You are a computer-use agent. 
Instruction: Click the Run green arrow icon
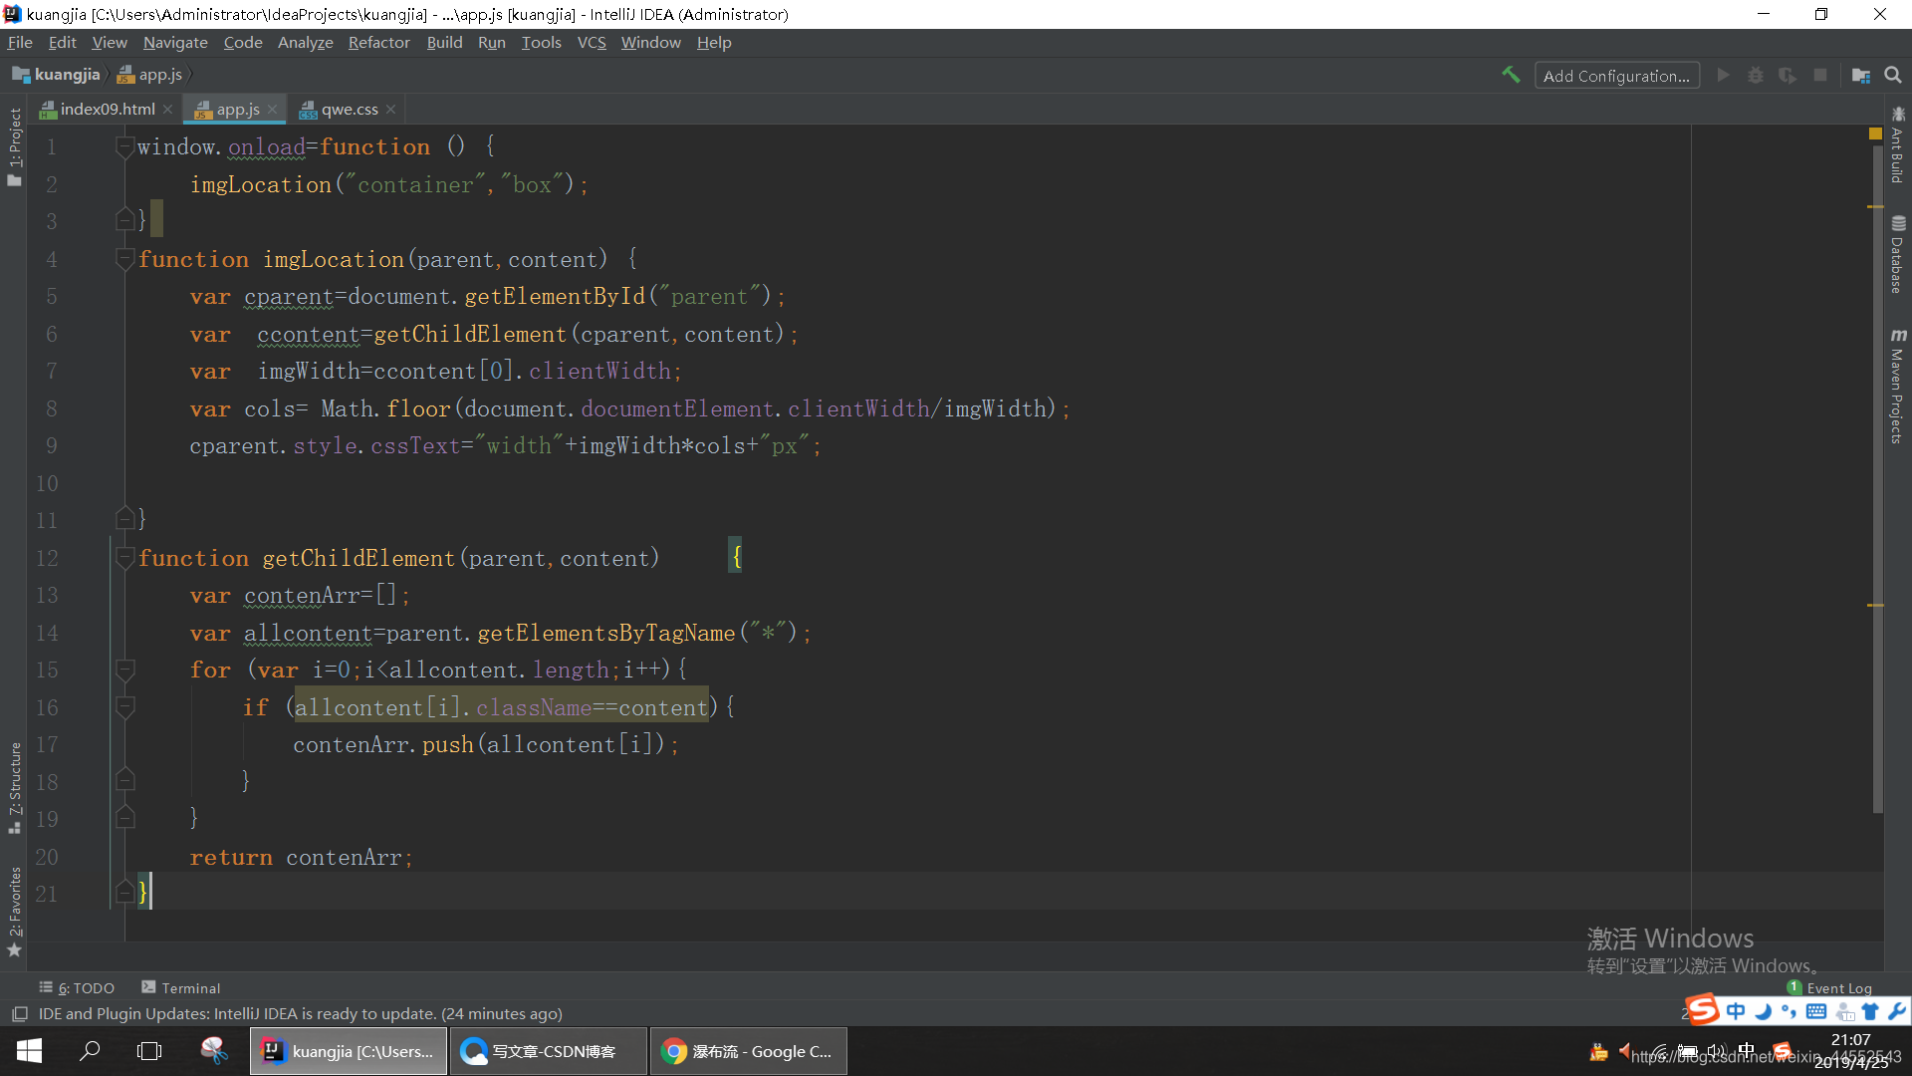[x=1723, y=75]
